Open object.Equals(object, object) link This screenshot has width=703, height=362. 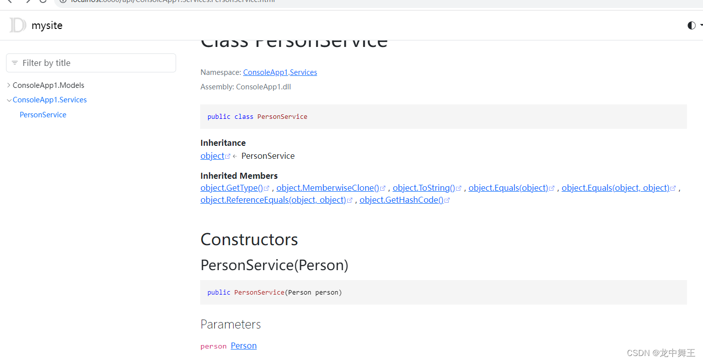point(615,188)
